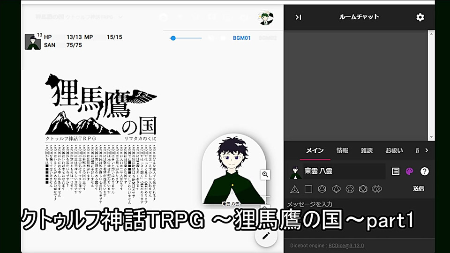The height and width of the screenshot is (253, 450).
Task: Click the initiative number 13 badge
Action: pyautogui.click(x=39, y=35)
